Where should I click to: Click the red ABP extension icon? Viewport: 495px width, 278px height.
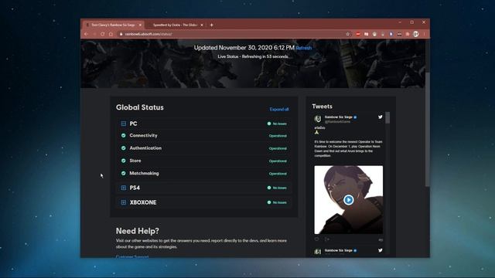(358, 34)
